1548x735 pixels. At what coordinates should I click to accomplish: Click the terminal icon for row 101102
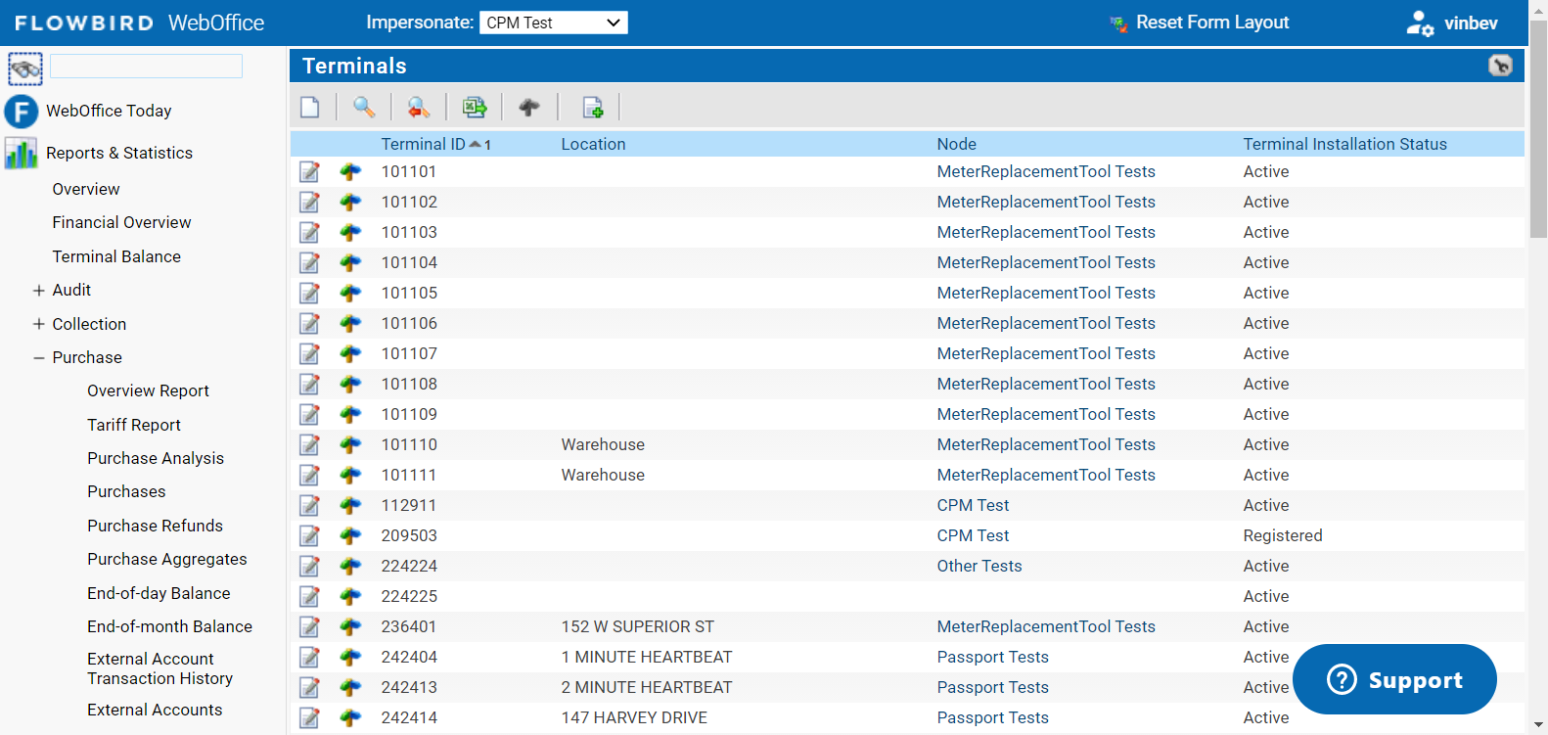point(350,203)
